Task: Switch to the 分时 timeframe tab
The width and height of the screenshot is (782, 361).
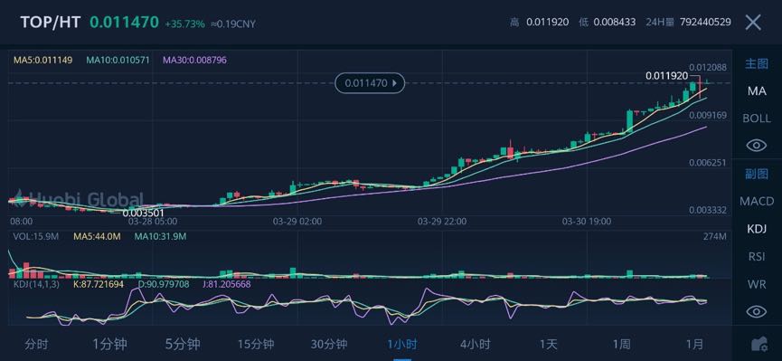Action: point(37,344)
